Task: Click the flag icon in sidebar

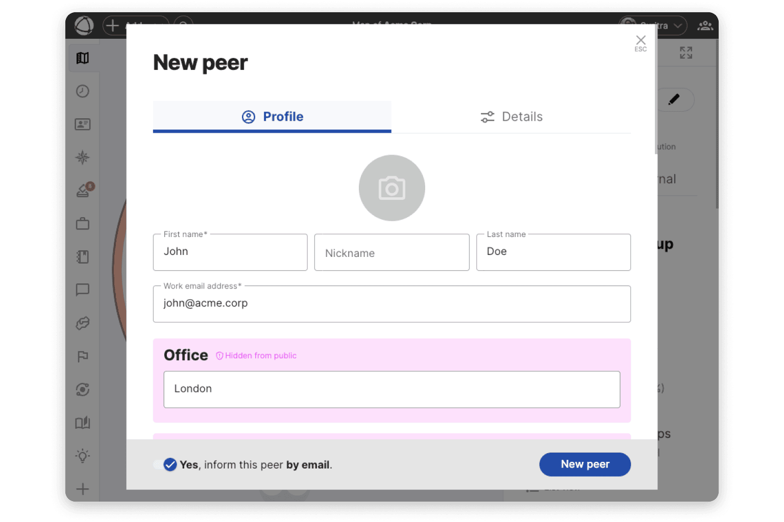Action: click(x=83, y=356)
